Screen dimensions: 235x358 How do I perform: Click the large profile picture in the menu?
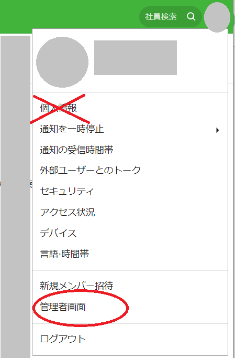point(62,62)
